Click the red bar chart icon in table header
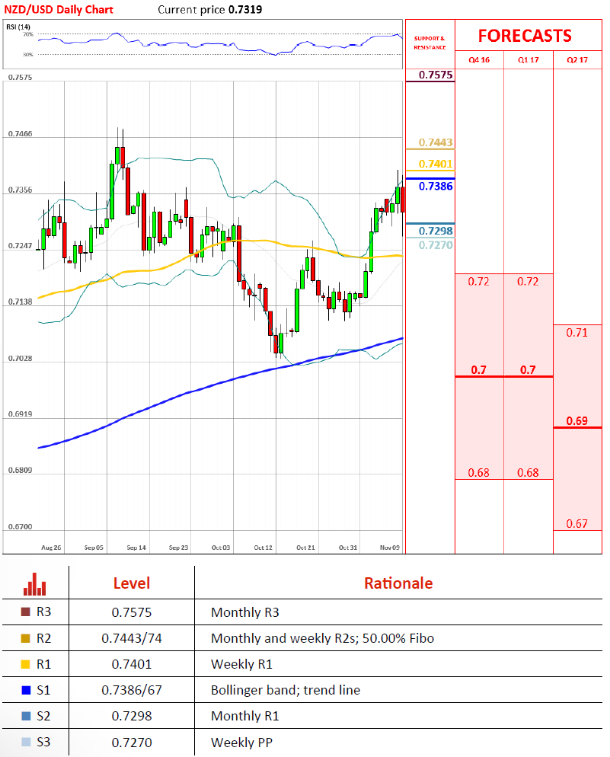Image resolution: width=610 pixels, height=757 pixels. click(x=35, y=583)
